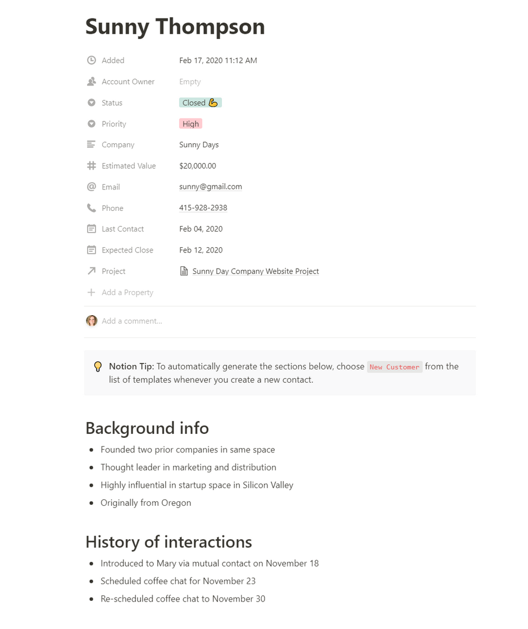The image size is (528, 629).
Task: Click the Sunny Thompson page title
Action: 175,26
